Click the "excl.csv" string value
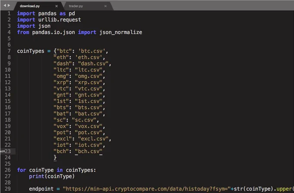 (93, 139)
